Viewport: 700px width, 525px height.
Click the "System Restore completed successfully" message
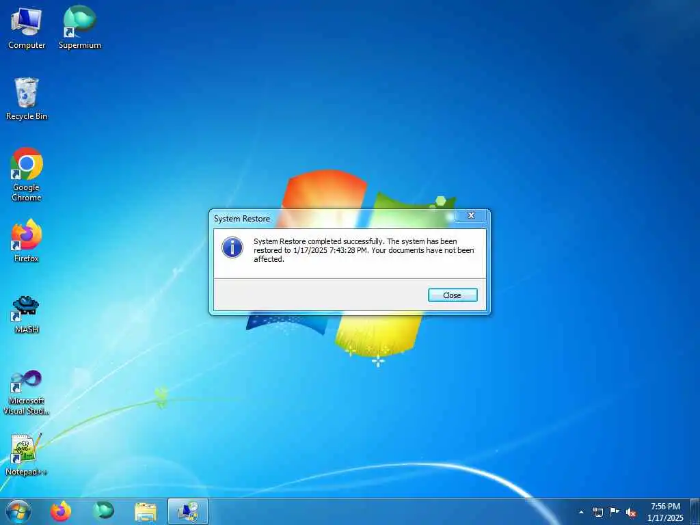pyautogui.click(x=364, y=250)
